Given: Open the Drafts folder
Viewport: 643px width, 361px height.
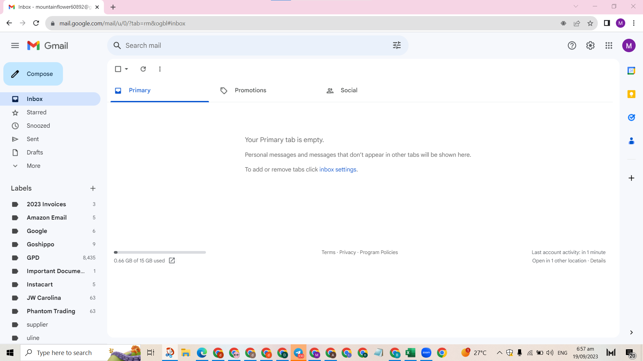Looking at the screenshot, I should coord(35,152).
